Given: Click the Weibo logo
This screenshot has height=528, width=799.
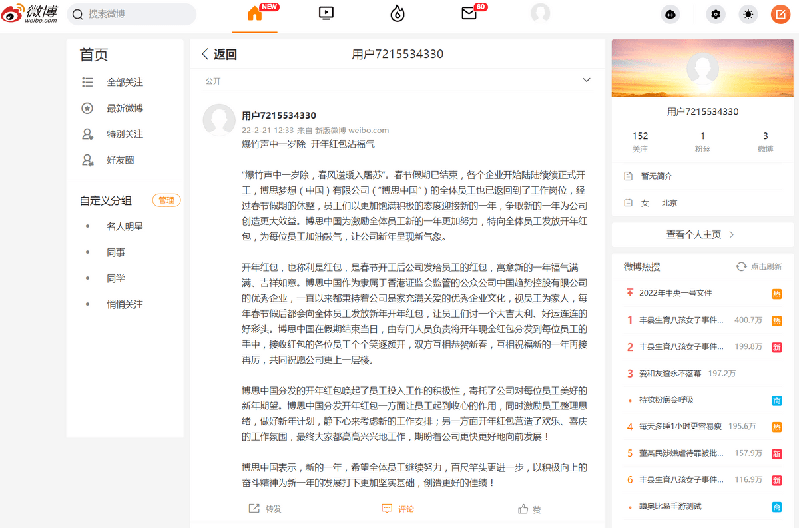Looking at the screenshot, I should (31, 13).
